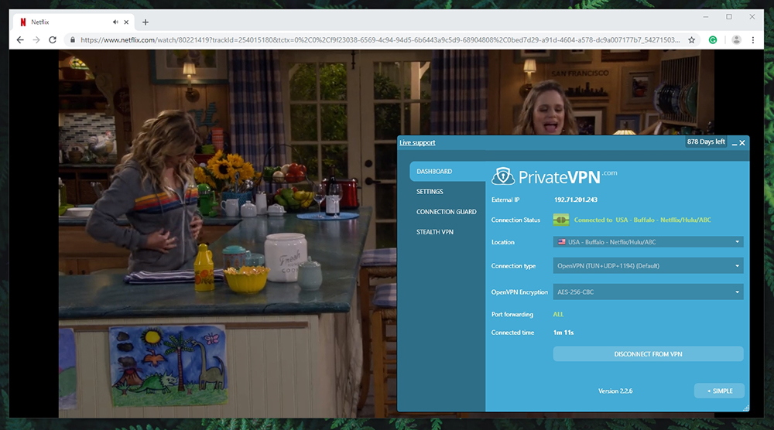Image resolution: width=774 pixels, height=430 pixels.
Task: Bookmark this page with the star icon
Action: click(691, 40)
